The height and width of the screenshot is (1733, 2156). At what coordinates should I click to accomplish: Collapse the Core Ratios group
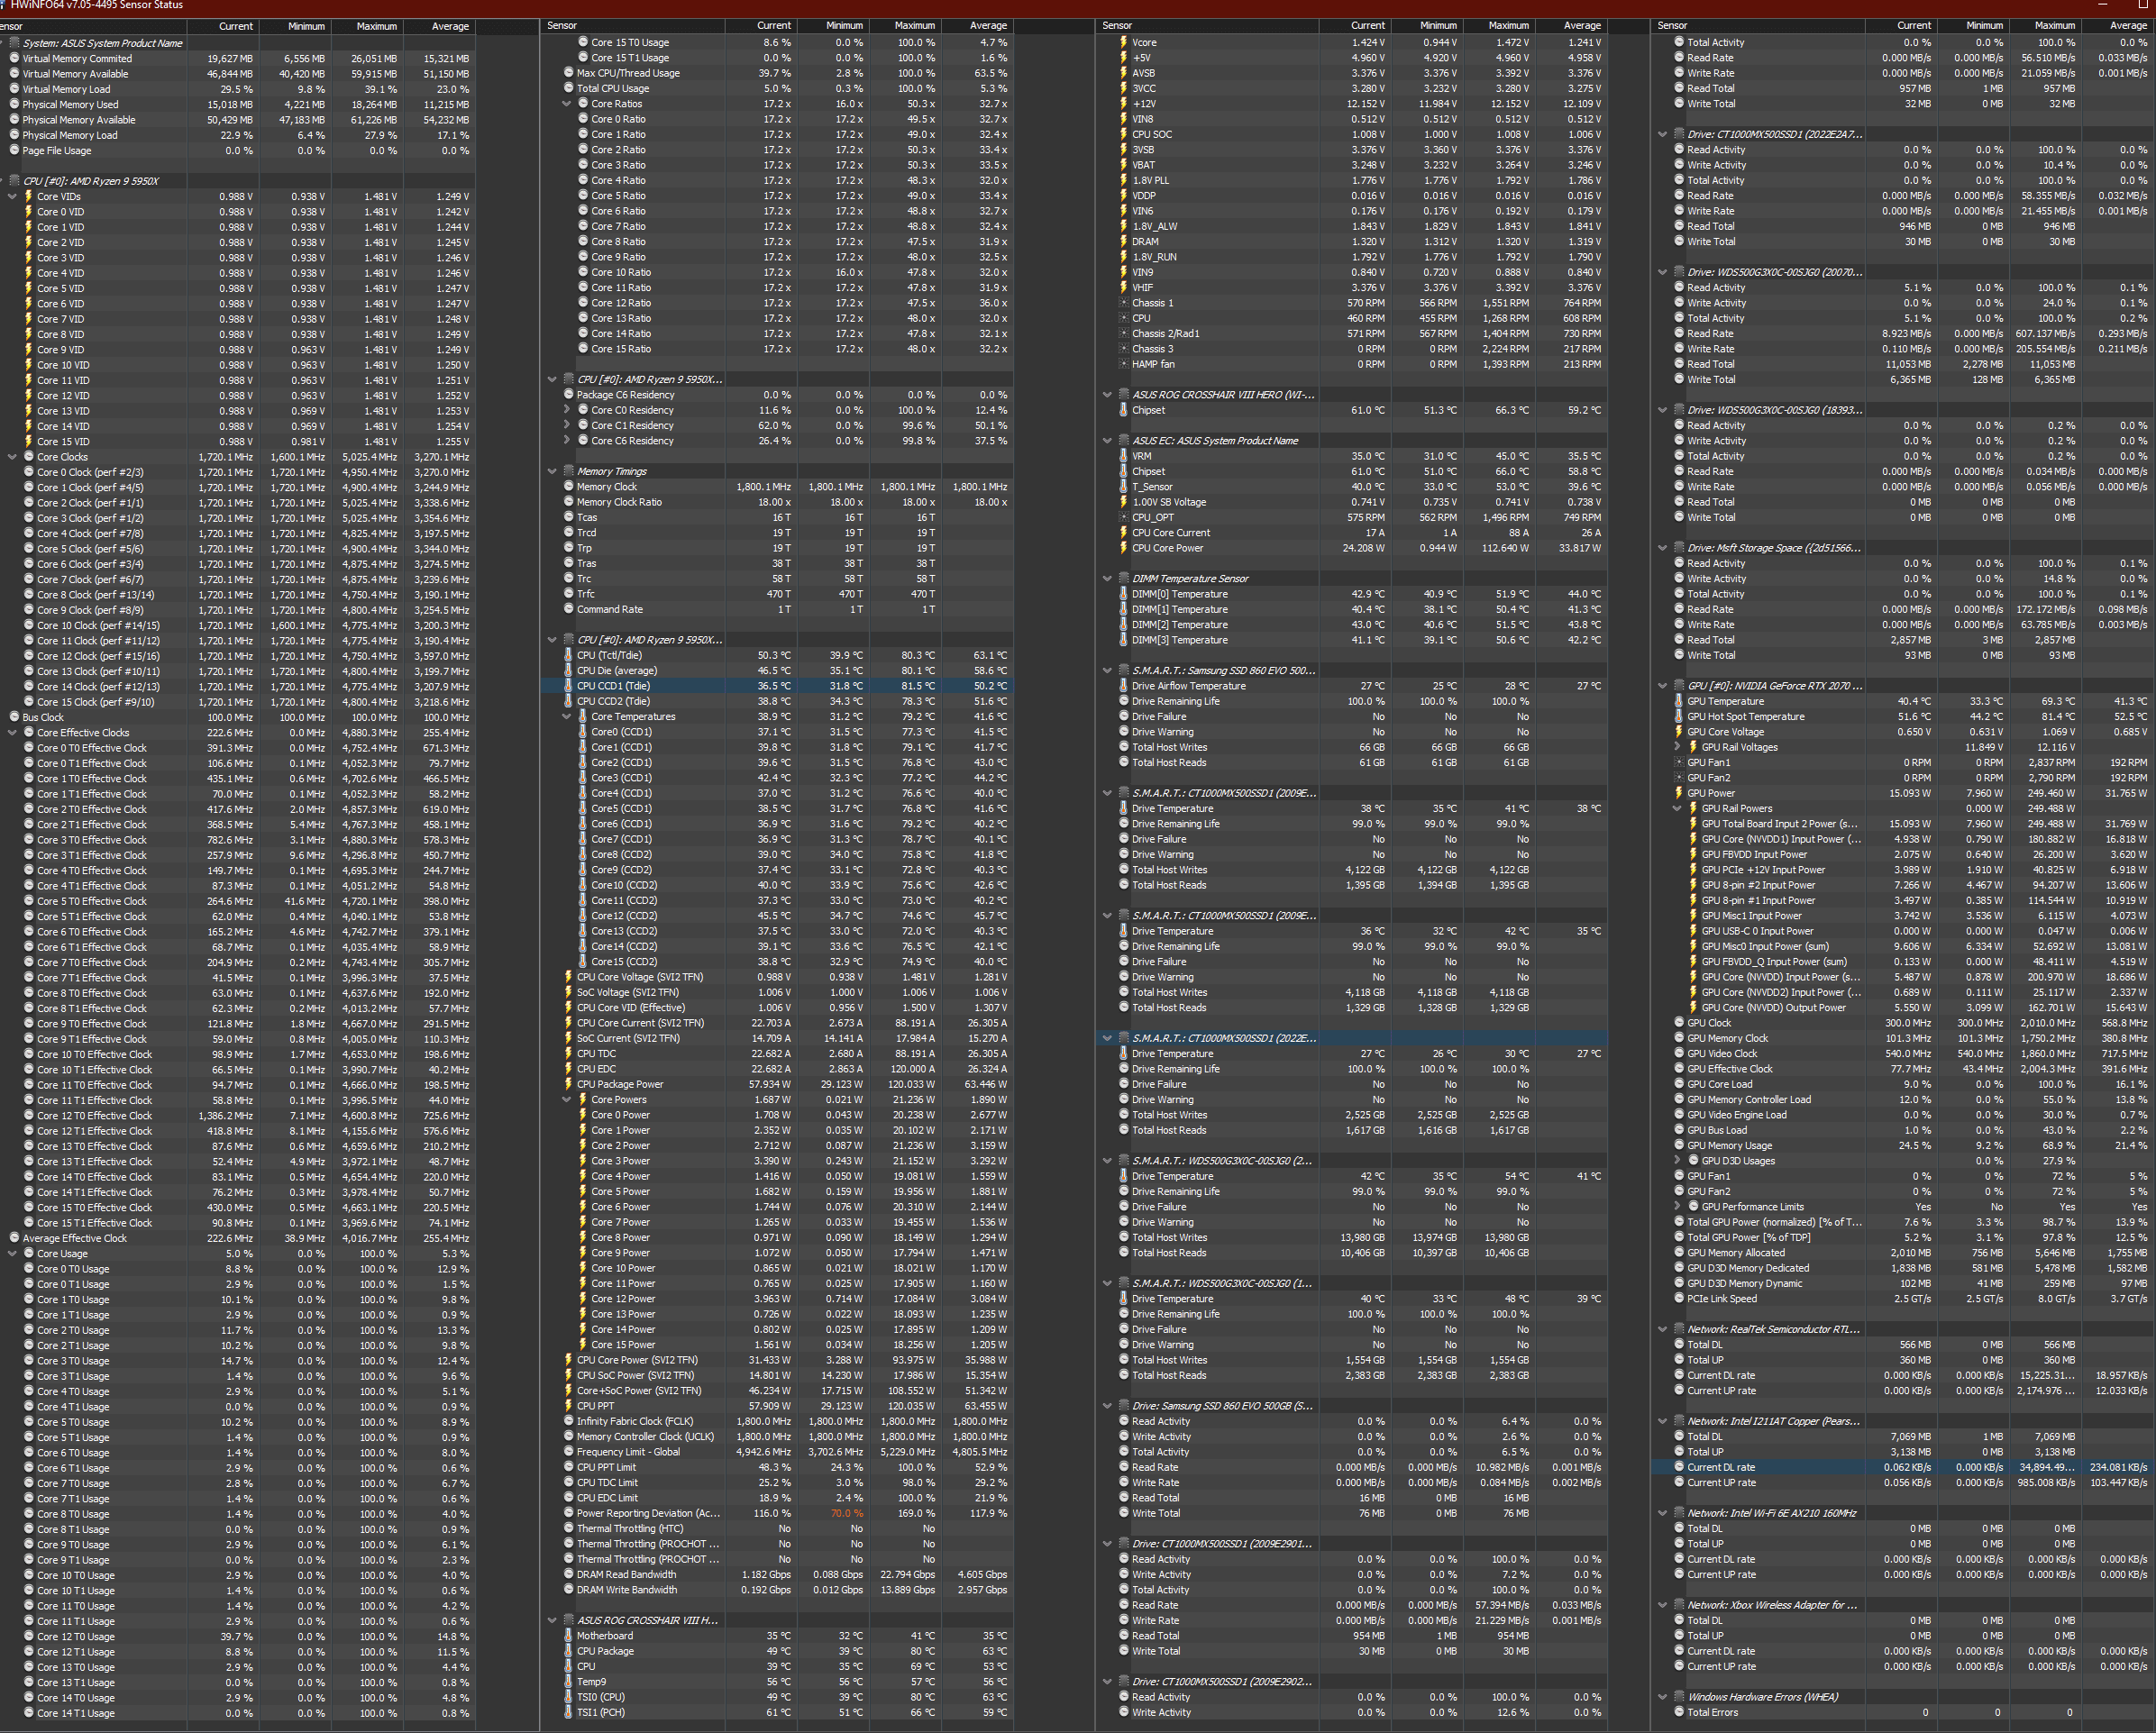(x=566, y=104)
